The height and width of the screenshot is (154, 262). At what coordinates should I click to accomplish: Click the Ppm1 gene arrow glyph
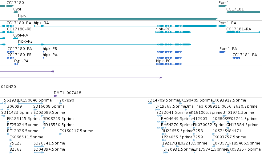(x=223, y=6)
